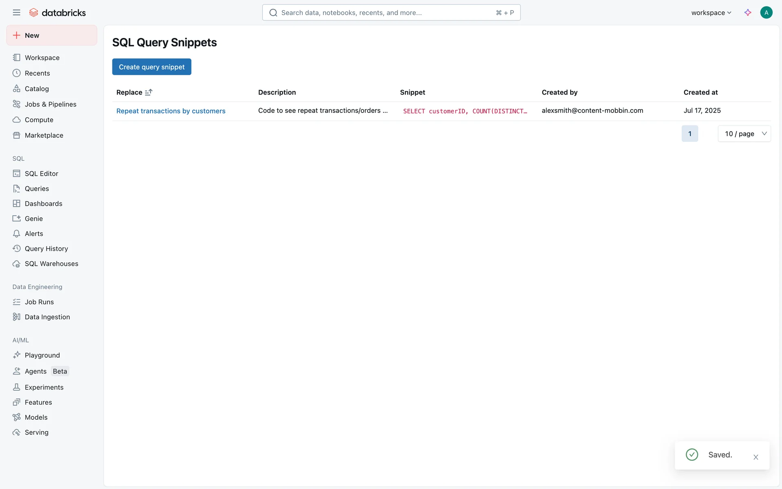This screenshot has width=782, height=489.
Task: Expand the workspace switcher dropdown
Action: click(711, 13)
